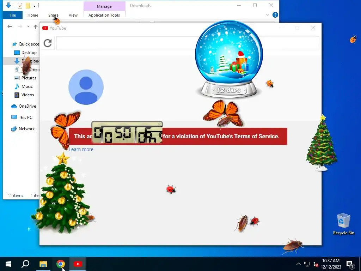Click the large Christmas tree with gold ornaments

63,193
